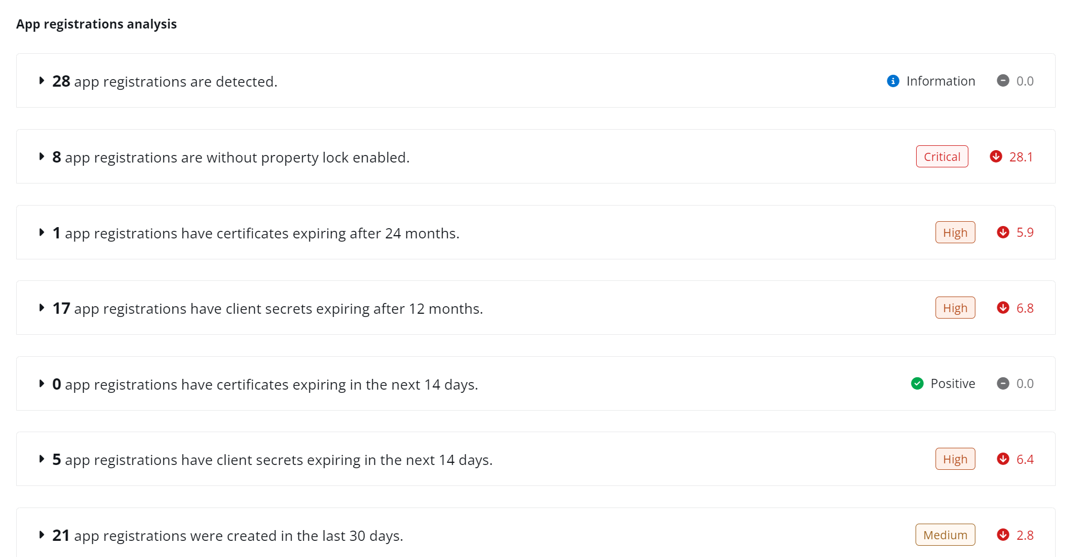1067x557 pixels.
Task: Click the red arrow icon beside 6.8
Action: (1003, 308)
